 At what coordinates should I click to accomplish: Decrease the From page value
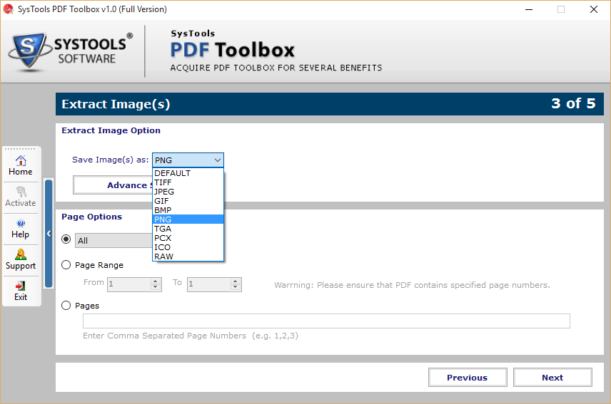(x=156, y=287)
